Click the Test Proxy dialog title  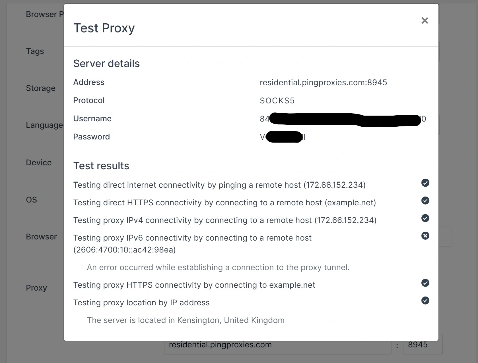[104, 28]
